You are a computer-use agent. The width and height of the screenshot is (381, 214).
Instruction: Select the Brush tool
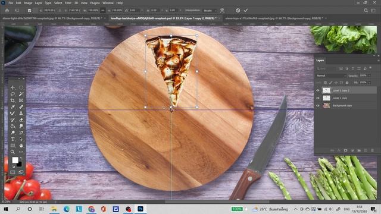[13, 114]
